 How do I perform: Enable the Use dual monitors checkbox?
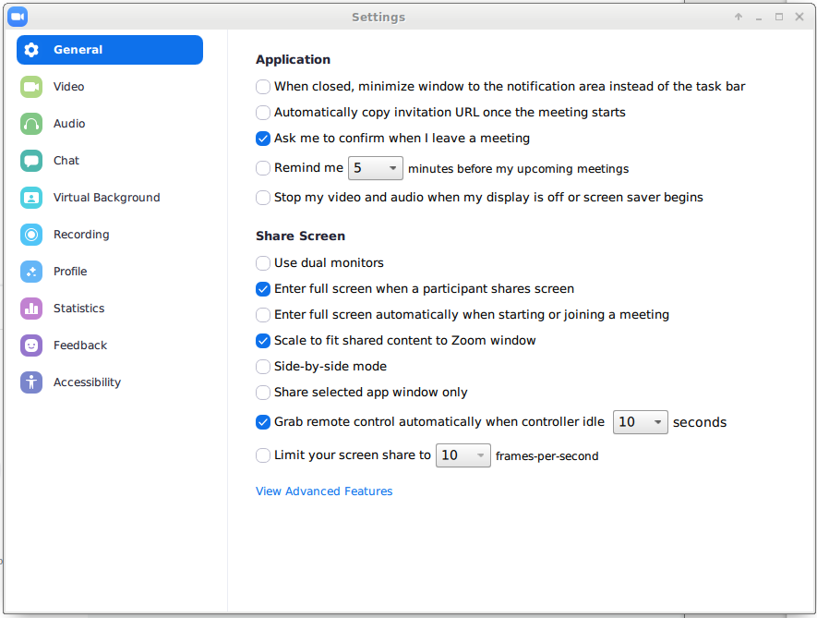click(263, 263)
